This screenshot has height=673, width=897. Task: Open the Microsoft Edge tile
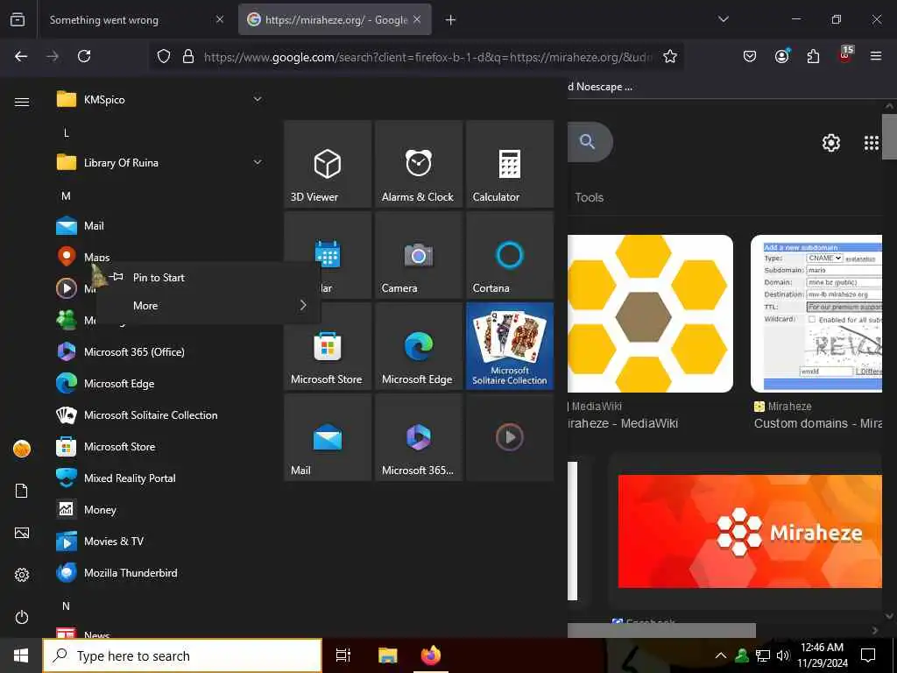point(418,346)
